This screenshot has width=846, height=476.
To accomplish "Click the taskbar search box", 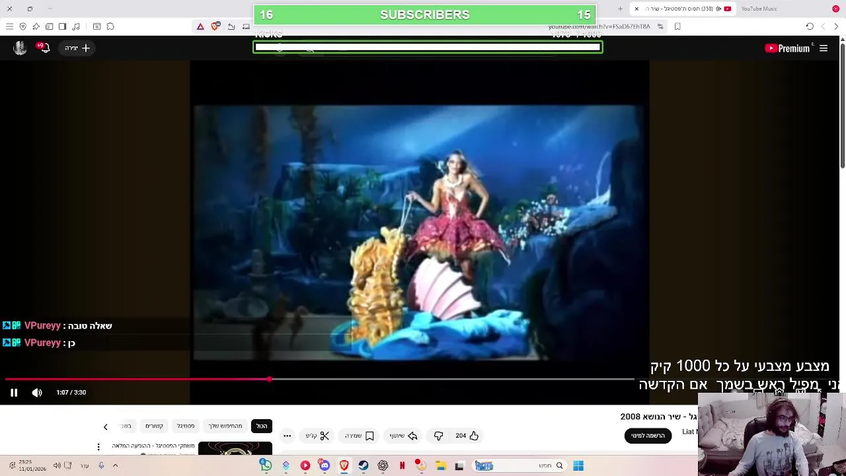I will click(x=519, y=466).
